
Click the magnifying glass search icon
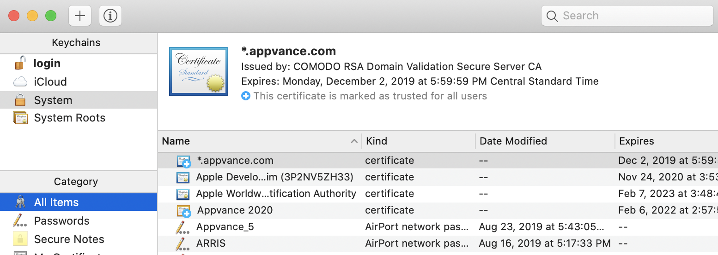point(552,16)
